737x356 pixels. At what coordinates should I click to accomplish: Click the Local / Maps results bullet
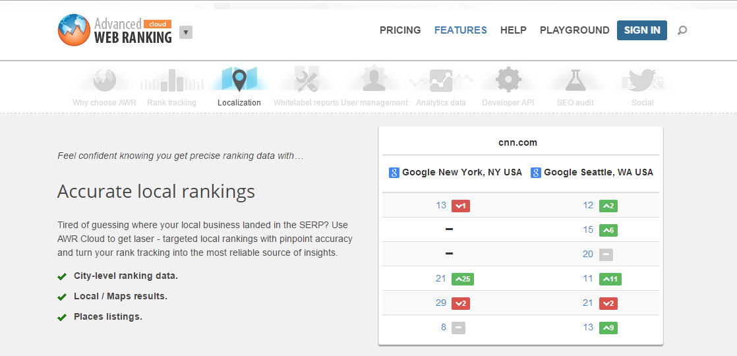click(121, 296)
